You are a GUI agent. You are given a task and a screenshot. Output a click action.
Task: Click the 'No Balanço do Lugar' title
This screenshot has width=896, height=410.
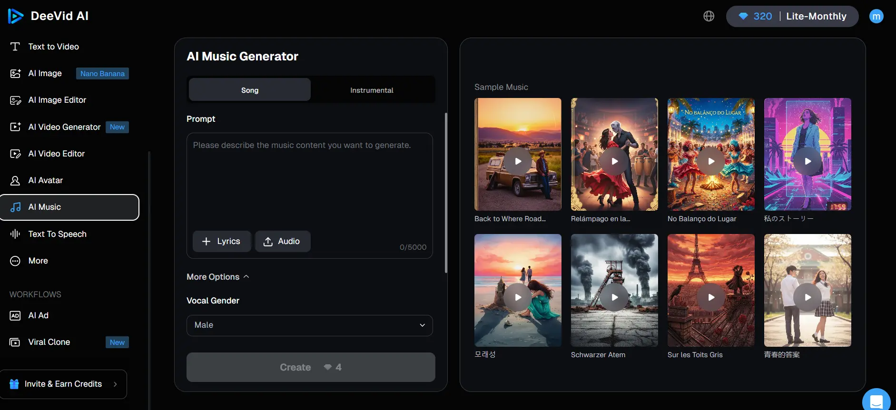click(702, 219)
